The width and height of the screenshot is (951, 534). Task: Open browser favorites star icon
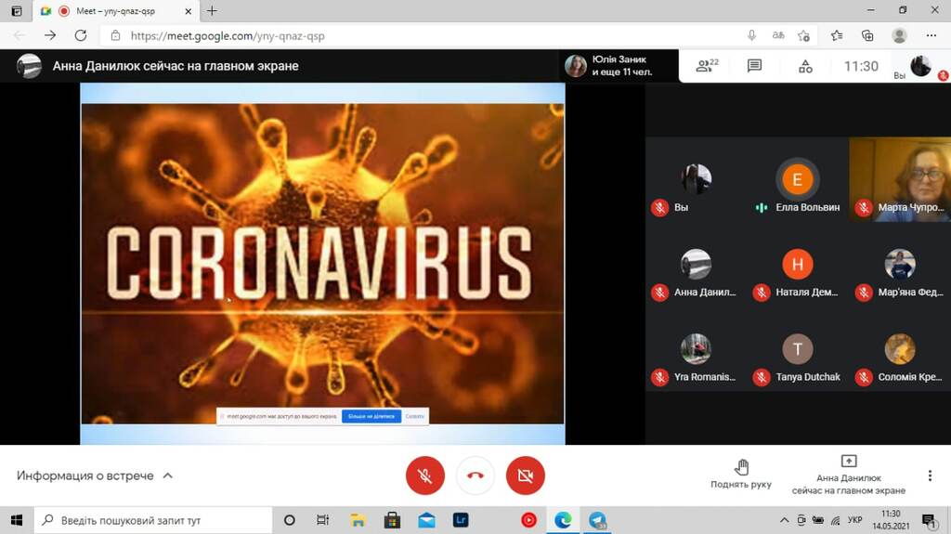click(837, 35)
